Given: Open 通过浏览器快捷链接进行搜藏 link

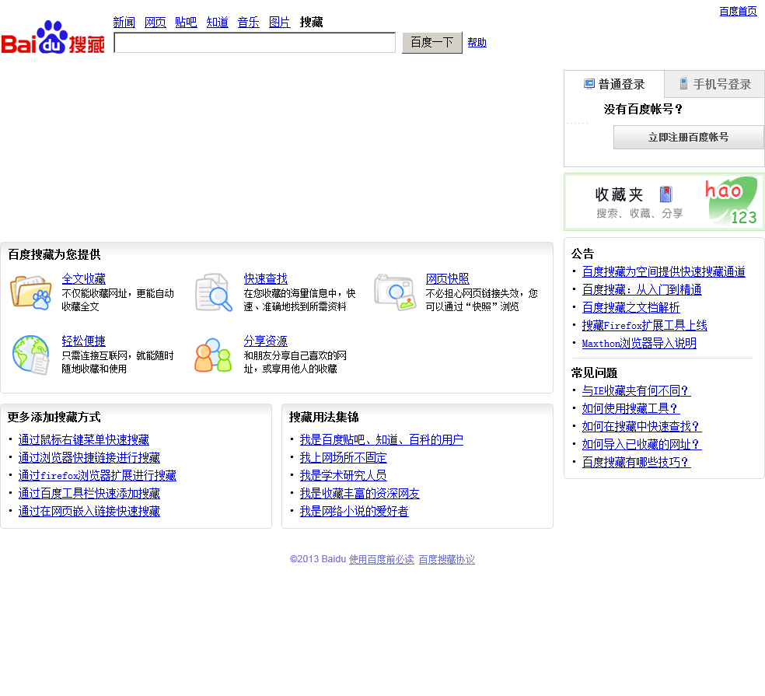Looking at the screenshot, I should point(89,457).
